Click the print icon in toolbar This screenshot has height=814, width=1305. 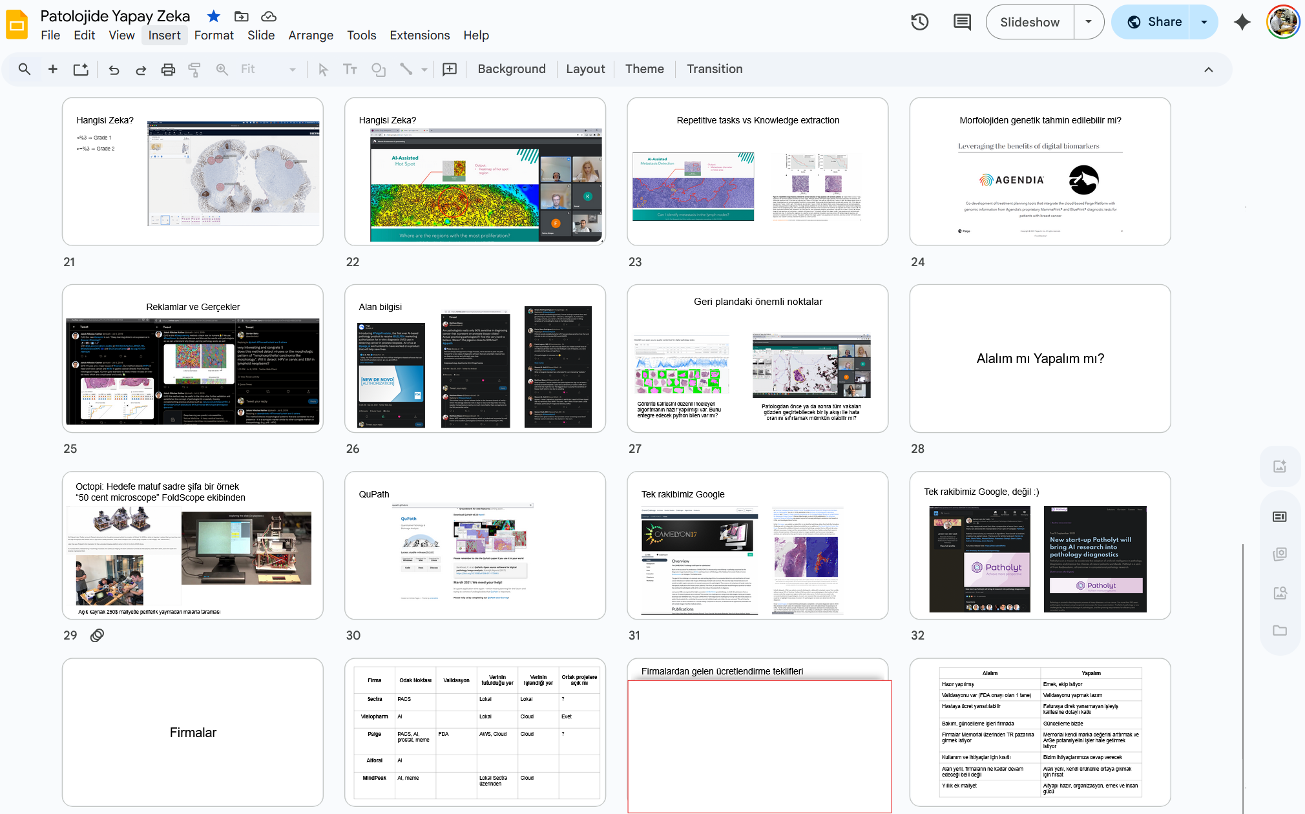pyautogui.click(x=168, y=69)
